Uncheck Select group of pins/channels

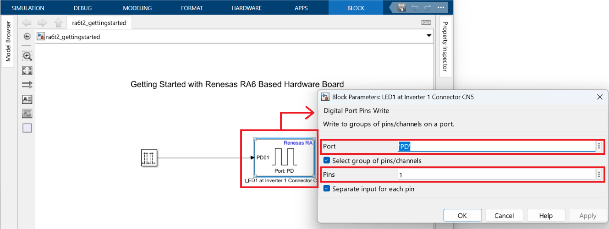pyautogui.click(x=327, y=160)
